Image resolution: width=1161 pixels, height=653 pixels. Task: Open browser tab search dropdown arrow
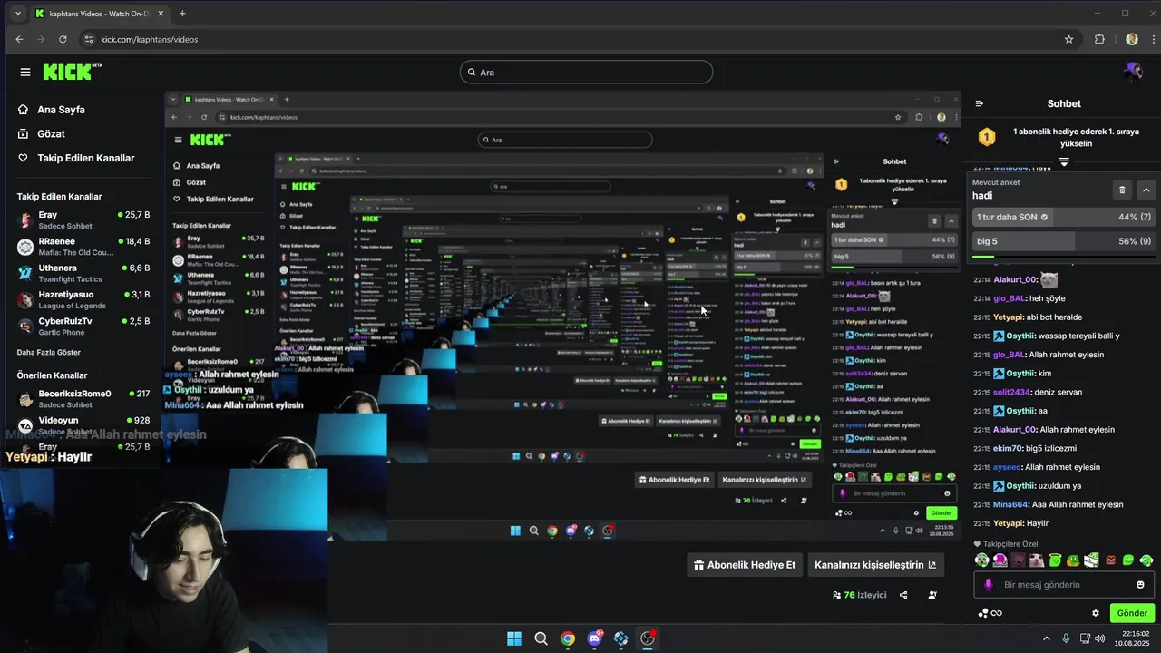(x=17, y=14)
